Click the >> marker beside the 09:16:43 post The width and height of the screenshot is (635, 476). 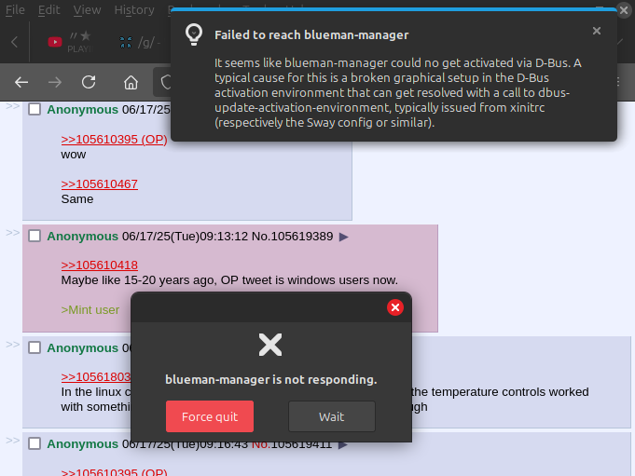(12, 440)
